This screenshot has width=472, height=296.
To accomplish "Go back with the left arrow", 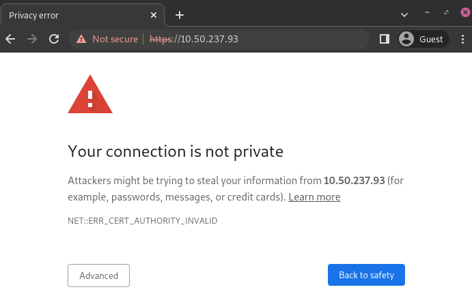I will [10, 39].
